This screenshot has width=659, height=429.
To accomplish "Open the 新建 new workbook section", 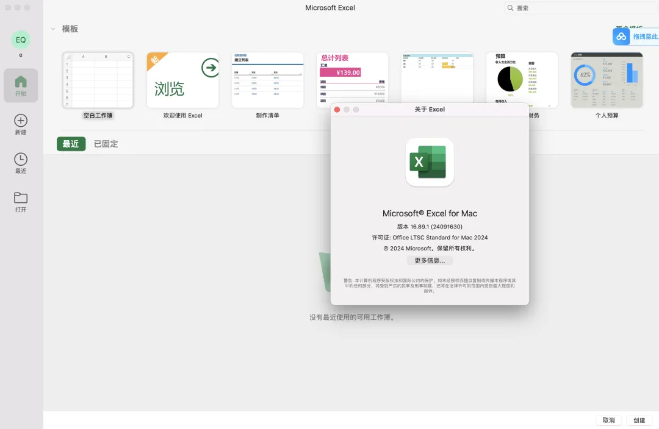I will click(21, 125).
